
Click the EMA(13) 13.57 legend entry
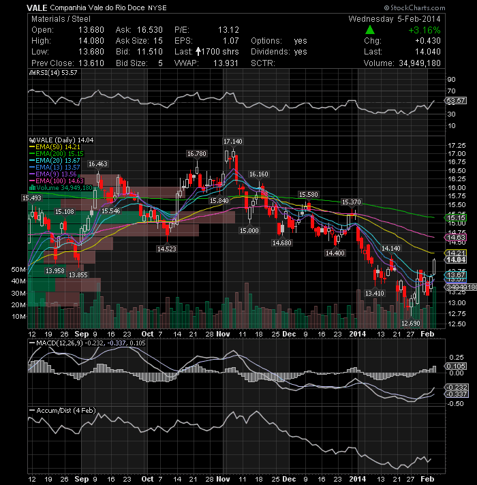pos(57,168)
